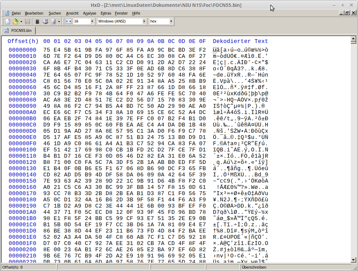
Task: Click the New file toolbar icon
Action: (x=8, y=21)
